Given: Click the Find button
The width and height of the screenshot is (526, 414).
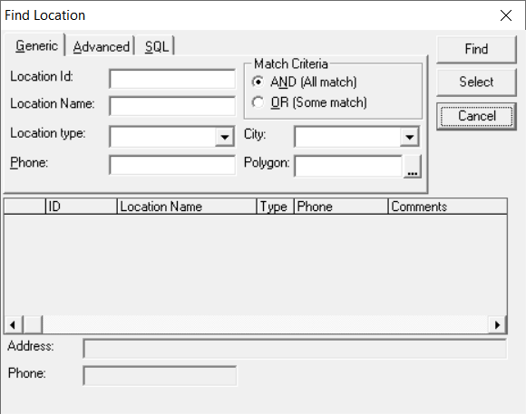Looking at the screenshot, I should tap(476, 49).
